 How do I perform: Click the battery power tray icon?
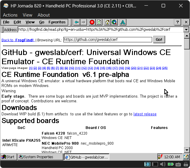click(160, 157)
